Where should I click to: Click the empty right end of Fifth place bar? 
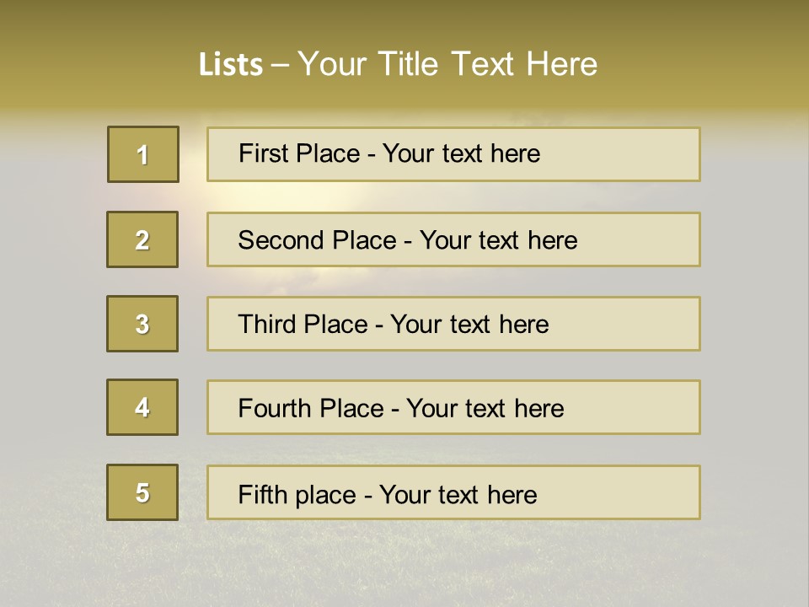click(619, 492)
